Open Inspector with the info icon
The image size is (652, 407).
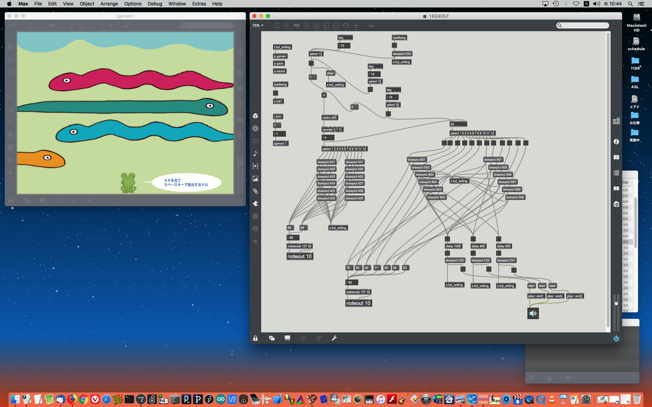616,142
